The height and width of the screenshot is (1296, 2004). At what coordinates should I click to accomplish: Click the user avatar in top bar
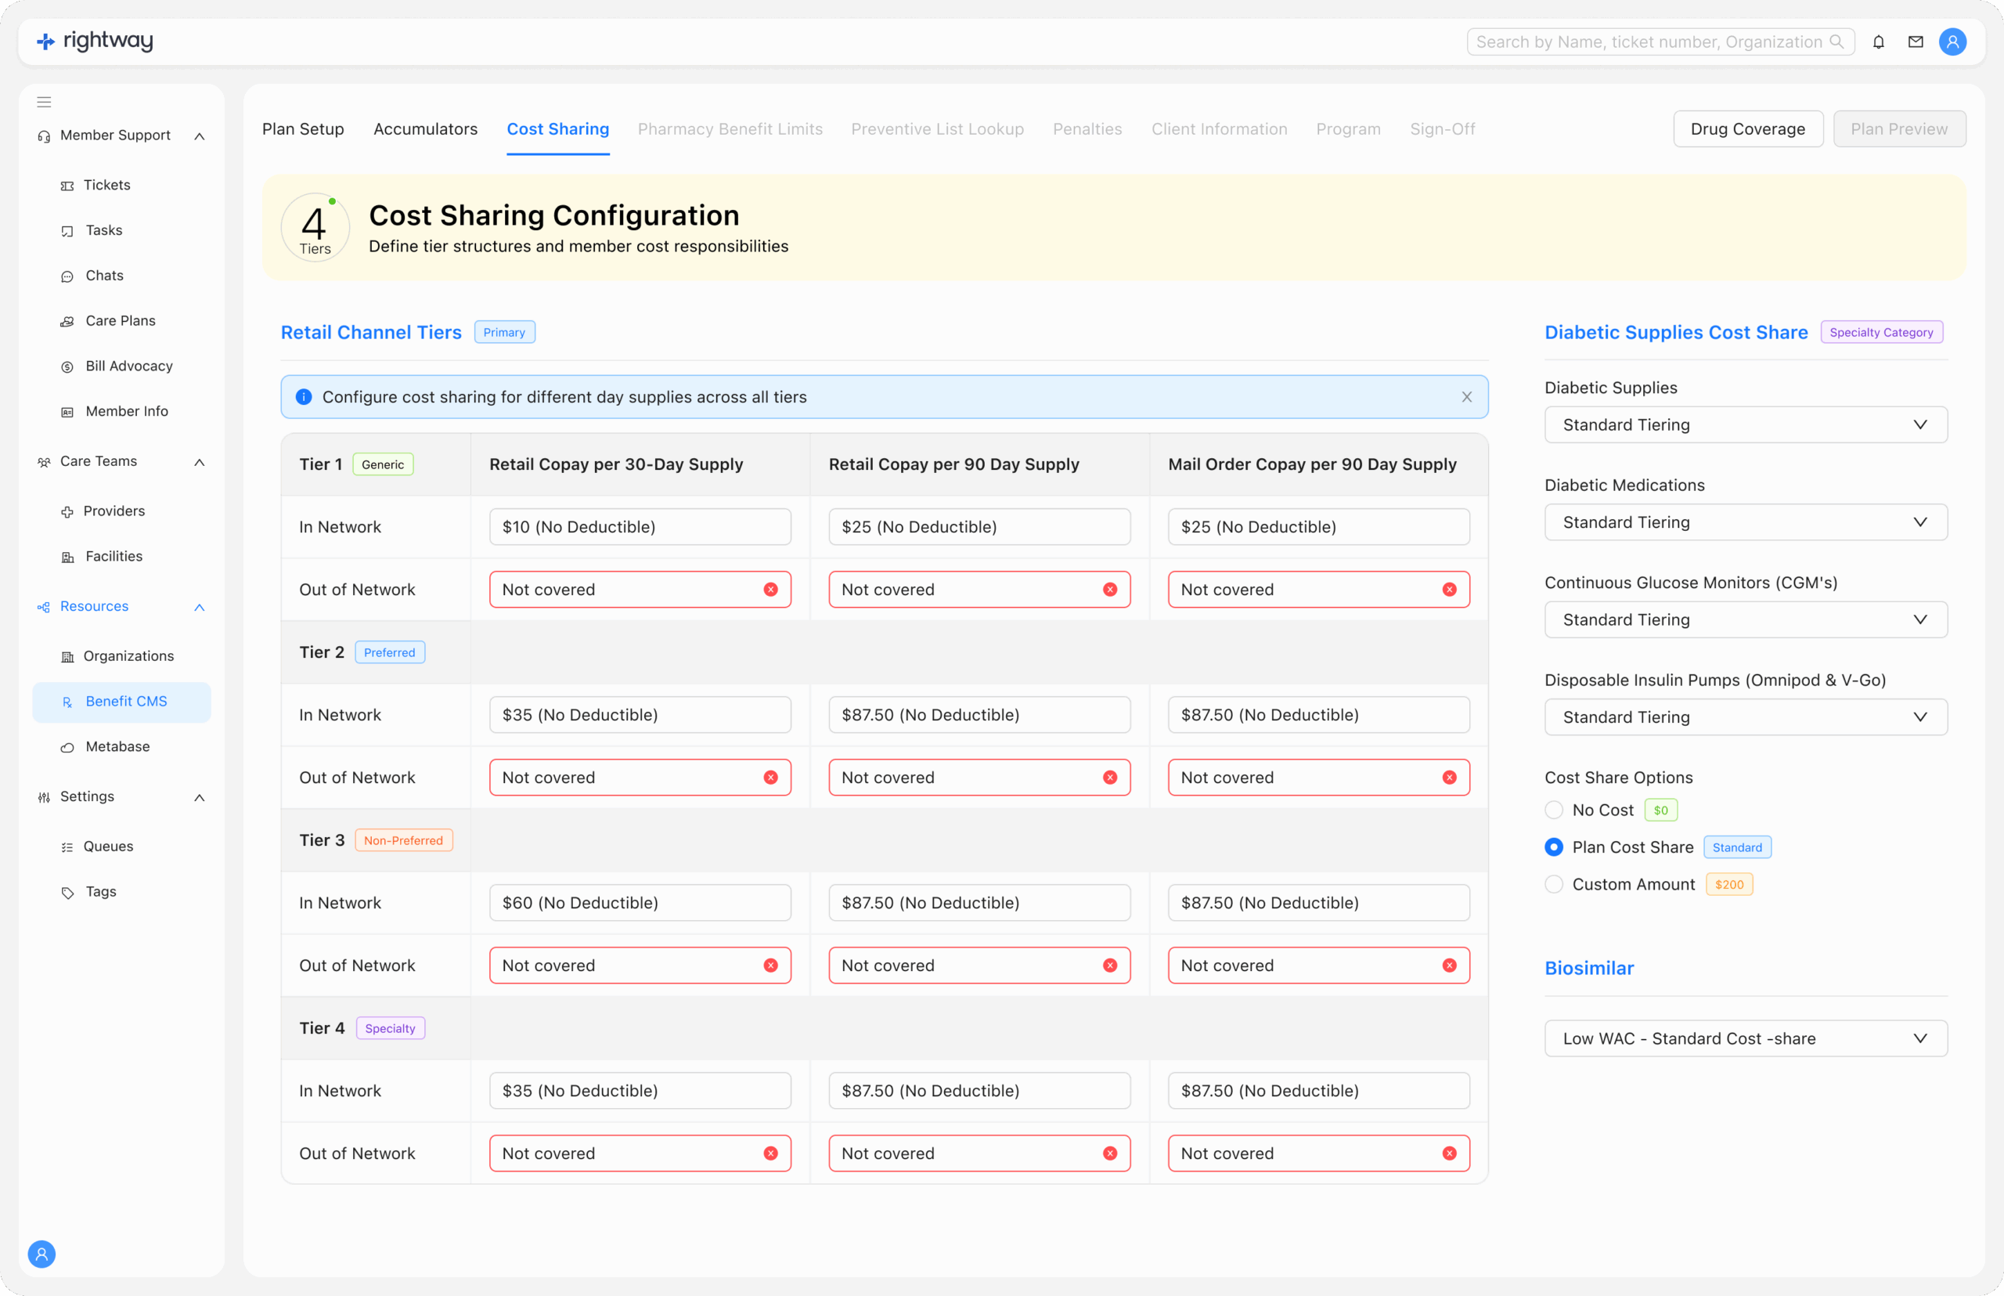pos(1952,42)
